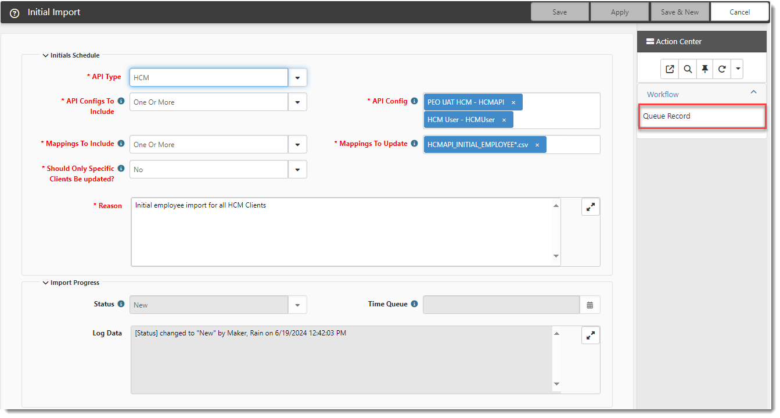
Task: Open the Mappings To Include dropdown
Action: click(297, 145)
